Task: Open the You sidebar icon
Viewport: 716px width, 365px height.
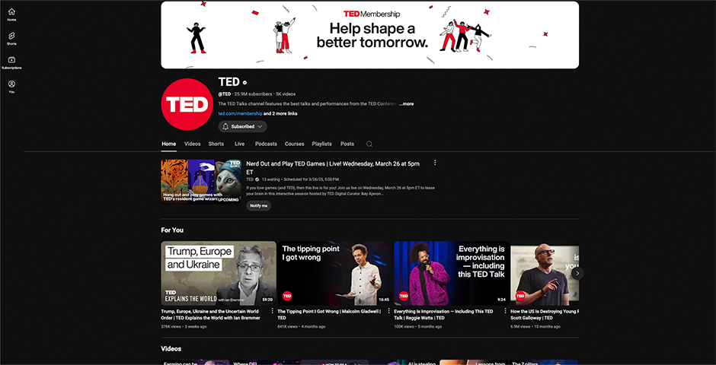Action: pos(11,87)
